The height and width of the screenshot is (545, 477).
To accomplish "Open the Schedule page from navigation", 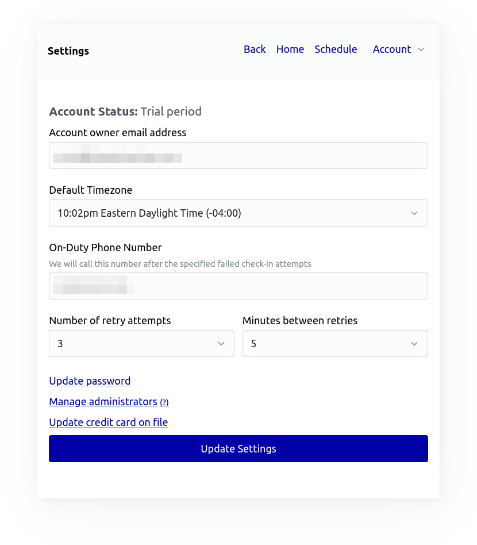I will 336,49.
